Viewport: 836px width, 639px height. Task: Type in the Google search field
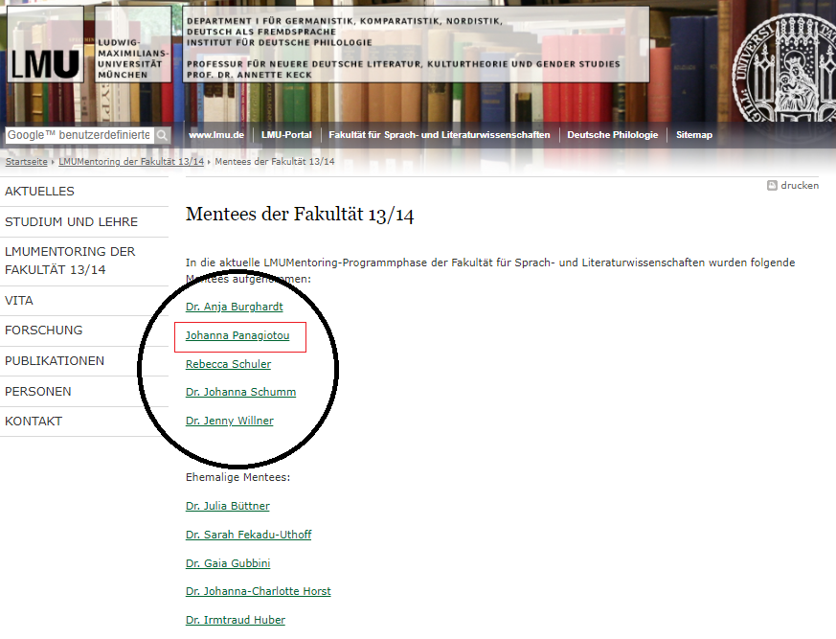coord(79,135)
